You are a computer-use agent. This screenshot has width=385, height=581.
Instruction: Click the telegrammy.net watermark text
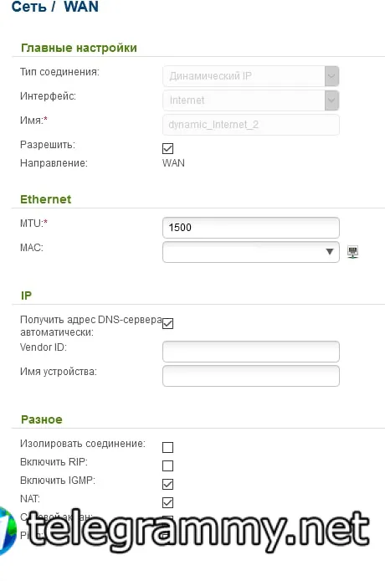pyautogui.click(x=198, y=531)
